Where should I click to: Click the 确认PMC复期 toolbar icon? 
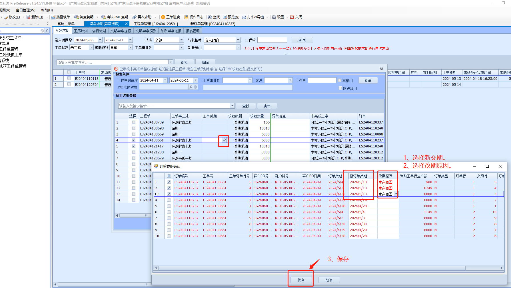point(103,17)
